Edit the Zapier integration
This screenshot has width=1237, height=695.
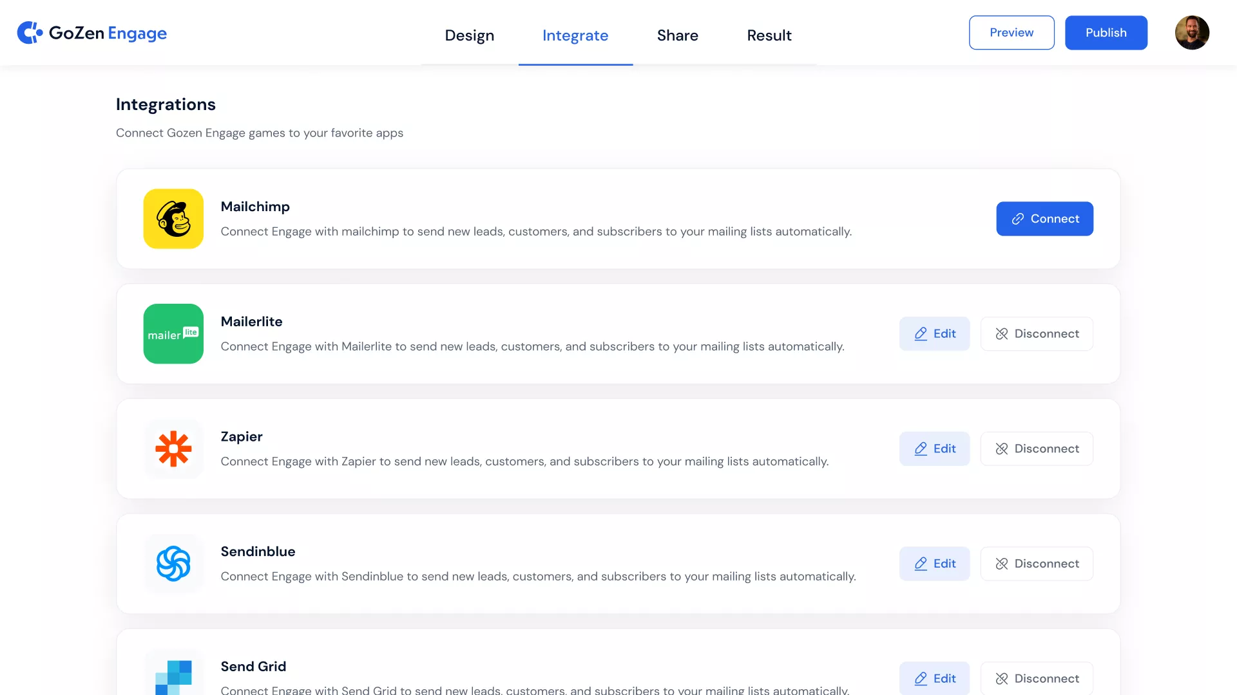pyautogui.click(x=934, y=449)
